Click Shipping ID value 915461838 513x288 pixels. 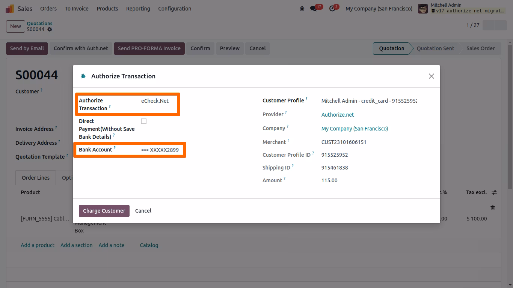click(335, 168)
